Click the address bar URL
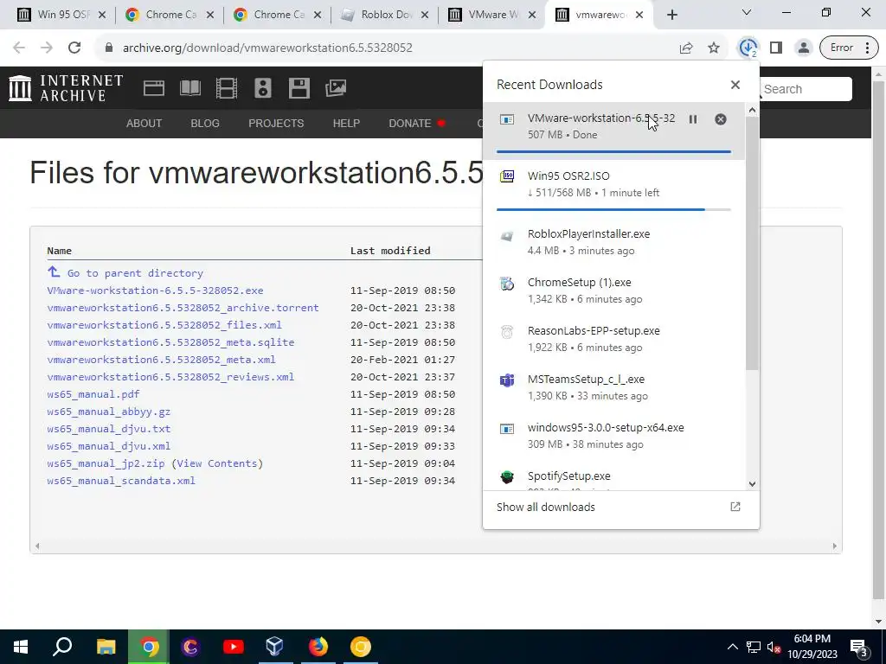This screenshot has width=886, height=664. 267,48
